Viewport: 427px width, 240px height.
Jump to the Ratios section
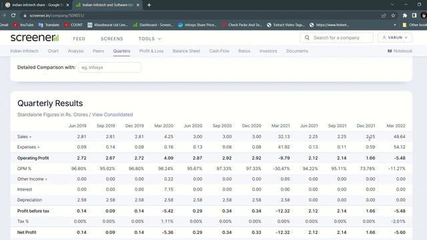click(x=244, y=51)
